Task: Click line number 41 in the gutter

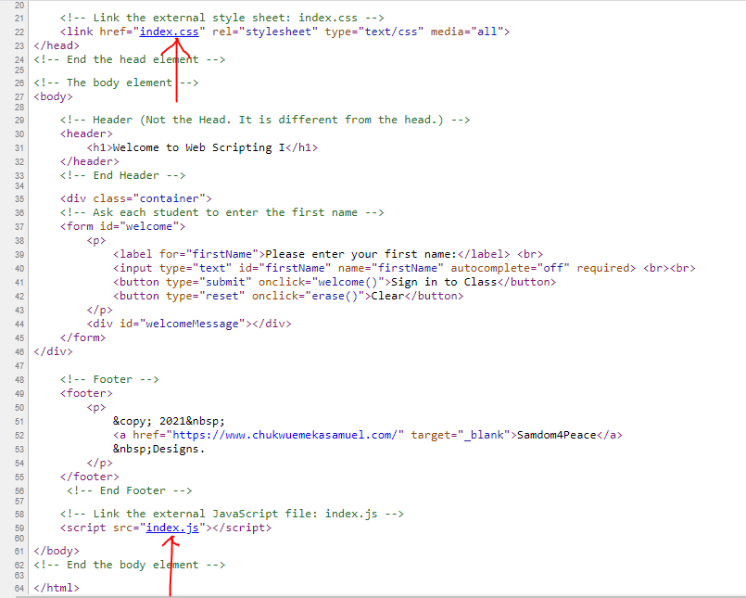Action: 19,283
